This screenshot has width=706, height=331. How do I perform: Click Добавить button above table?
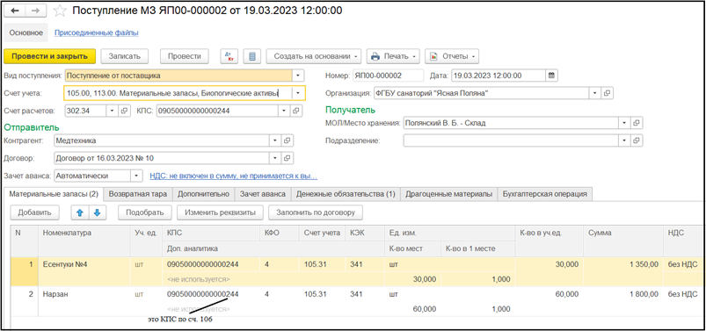pos(35,212)
